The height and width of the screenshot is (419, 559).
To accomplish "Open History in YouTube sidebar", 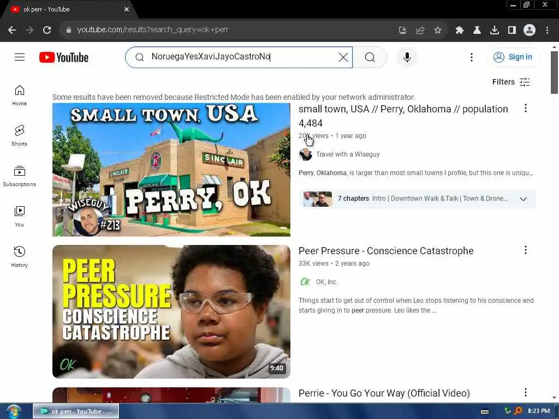I will [x=19, y=256].
